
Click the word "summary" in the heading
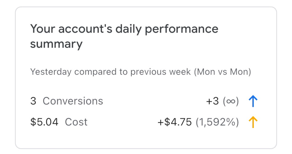56,44
